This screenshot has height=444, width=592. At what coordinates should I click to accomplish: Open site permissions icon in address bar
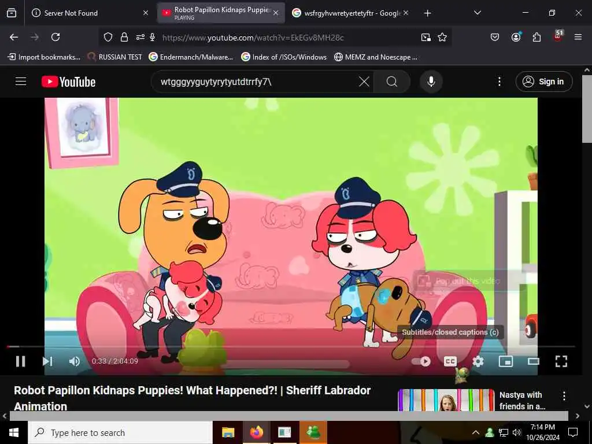pos(140,37)
